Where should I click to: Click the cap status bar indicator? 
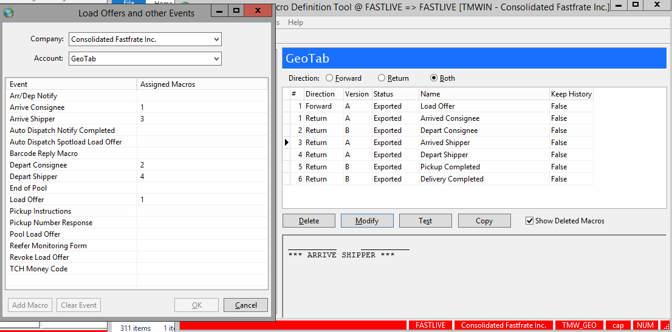(618, 325)
